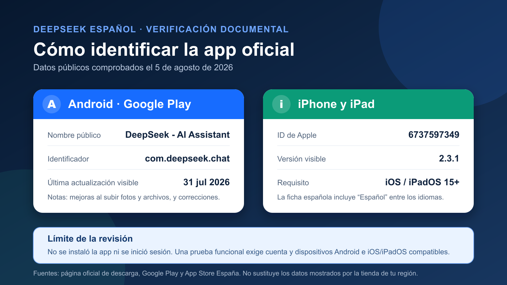Click the "Última actualización visible" label
The width and height of the screenshot is (507, 285).
pos(93,183)
